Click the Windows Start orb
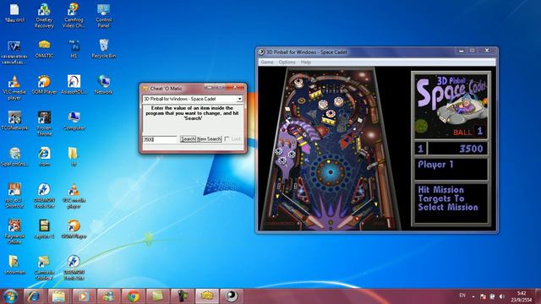 click(x=10, y=296)
